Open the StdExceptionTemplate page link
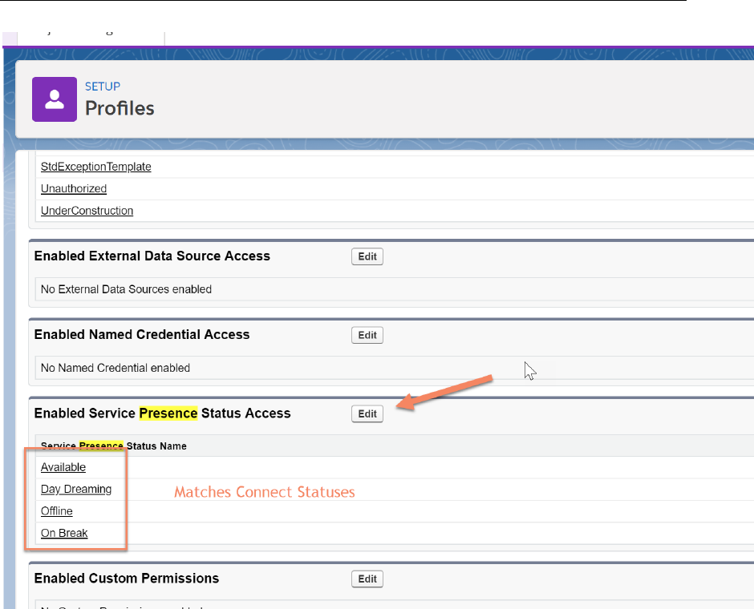 [x=95, y=167]
